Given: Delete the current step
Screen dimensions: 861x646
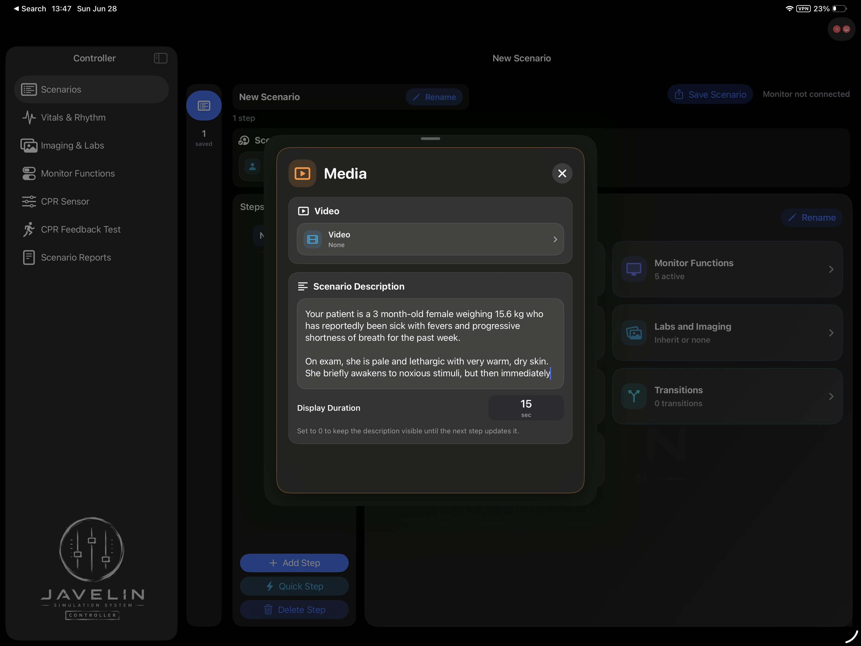Looking at the screenshot, I should (x=294, y=609).
